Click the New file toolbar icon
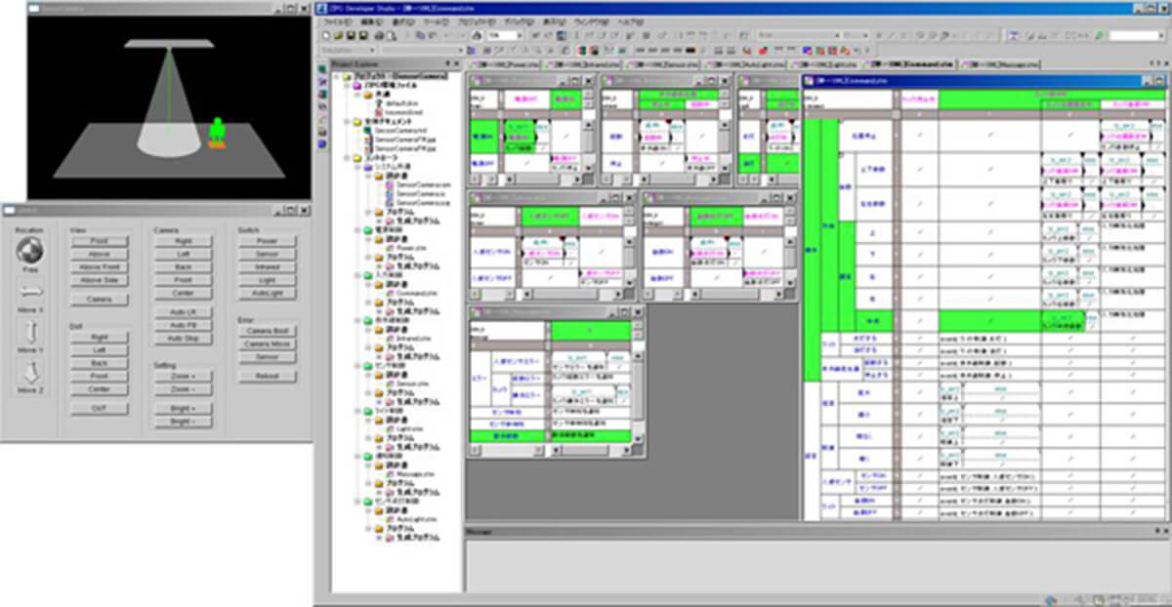This screenshot has width=1172, height=607. click(326, 35)
